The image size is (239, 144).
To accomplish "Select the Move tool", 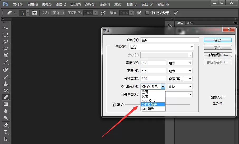I will [x=6, y=28].
